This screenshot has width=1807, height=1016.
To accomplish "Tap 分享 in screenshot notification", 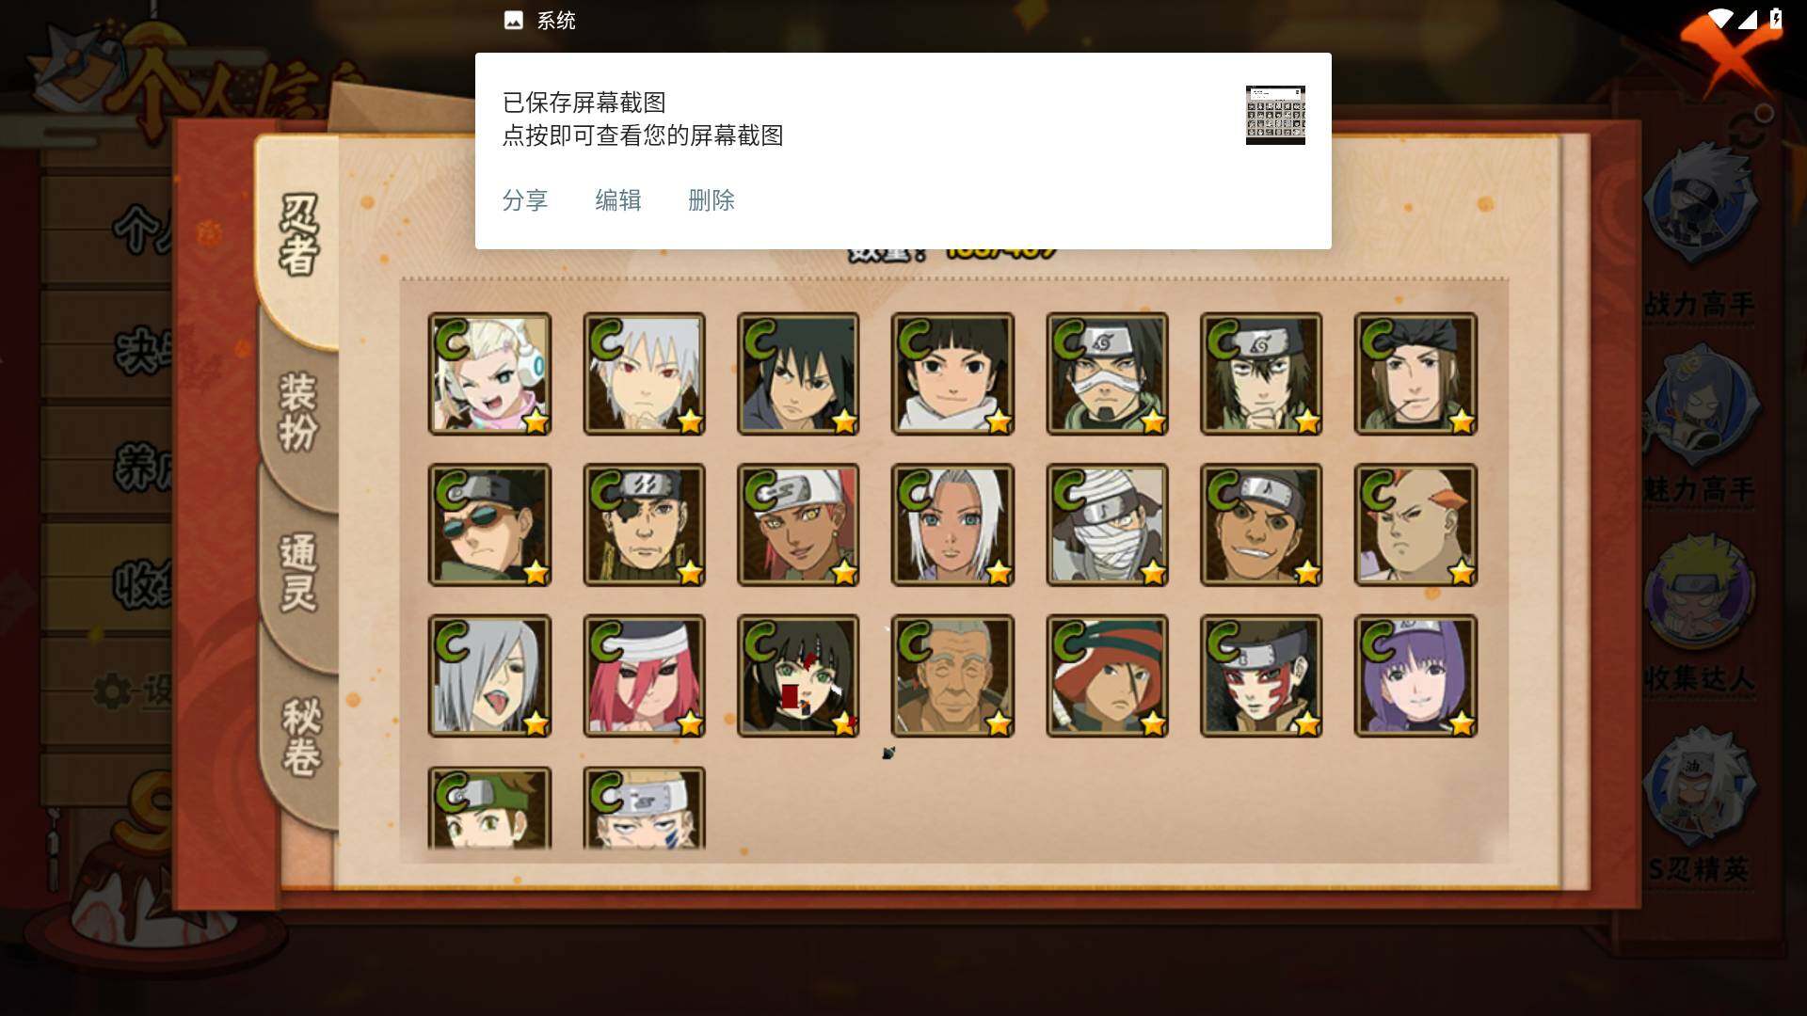I will coord(525,200).
